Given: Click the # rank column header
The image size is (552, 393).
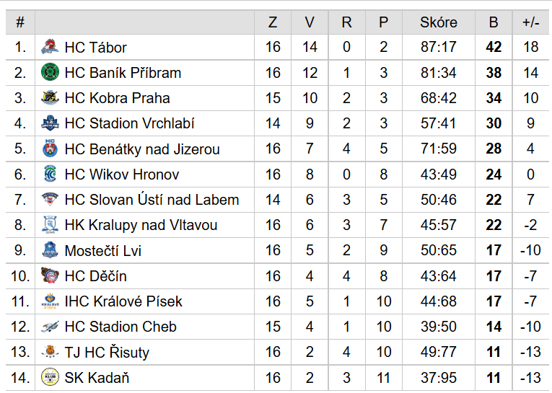Looking at the screenshot, I should click(20, 22).
